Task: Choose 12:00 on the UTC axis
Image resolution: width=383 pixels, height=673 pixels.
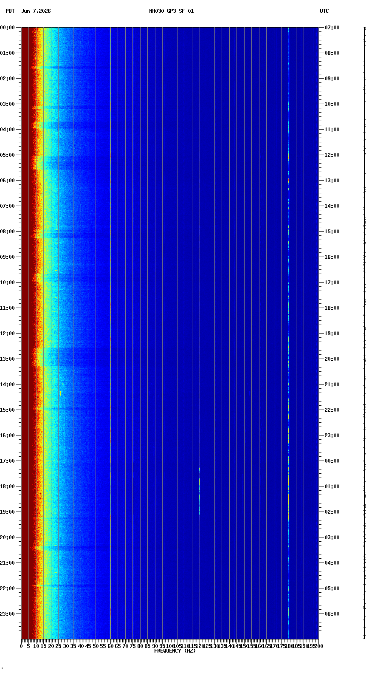Action: 332,155
